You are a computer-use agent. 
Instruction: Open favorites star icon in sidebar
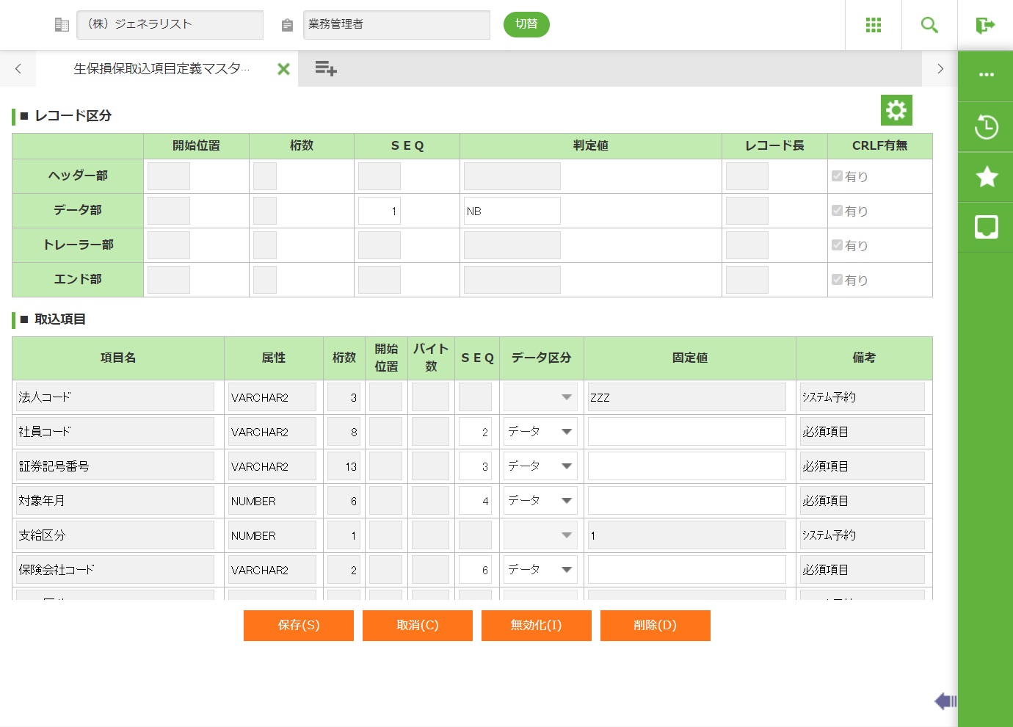[986, 177]
